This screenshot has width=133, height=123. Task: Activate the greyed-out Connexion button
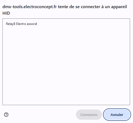(x=89, y=115)
